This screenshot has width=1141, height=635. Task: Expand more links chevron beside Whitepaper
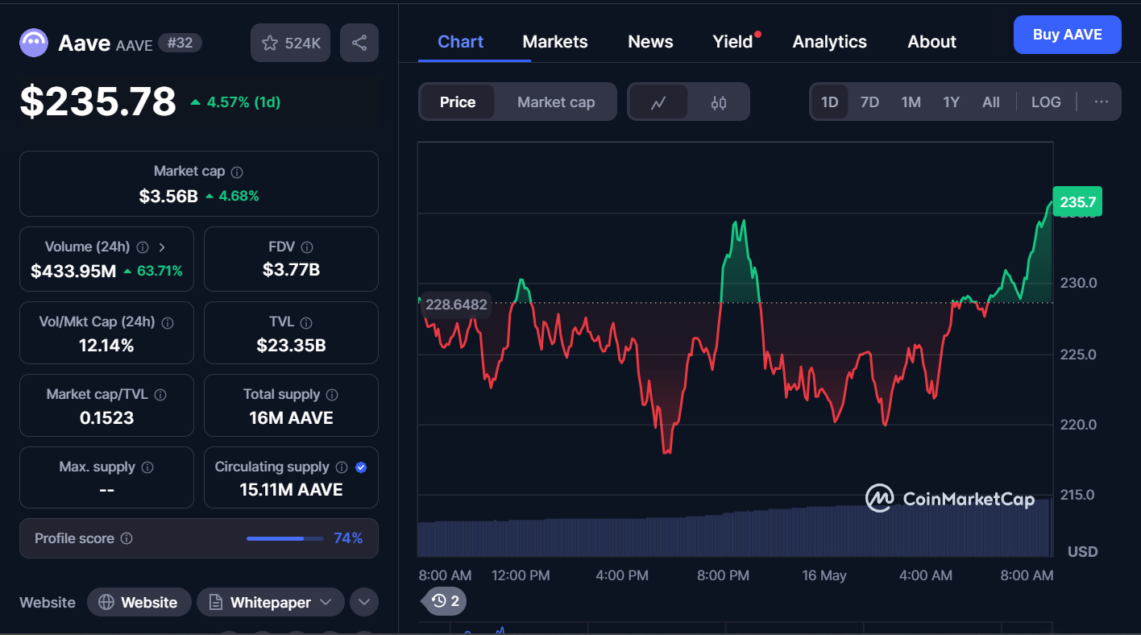363,602
